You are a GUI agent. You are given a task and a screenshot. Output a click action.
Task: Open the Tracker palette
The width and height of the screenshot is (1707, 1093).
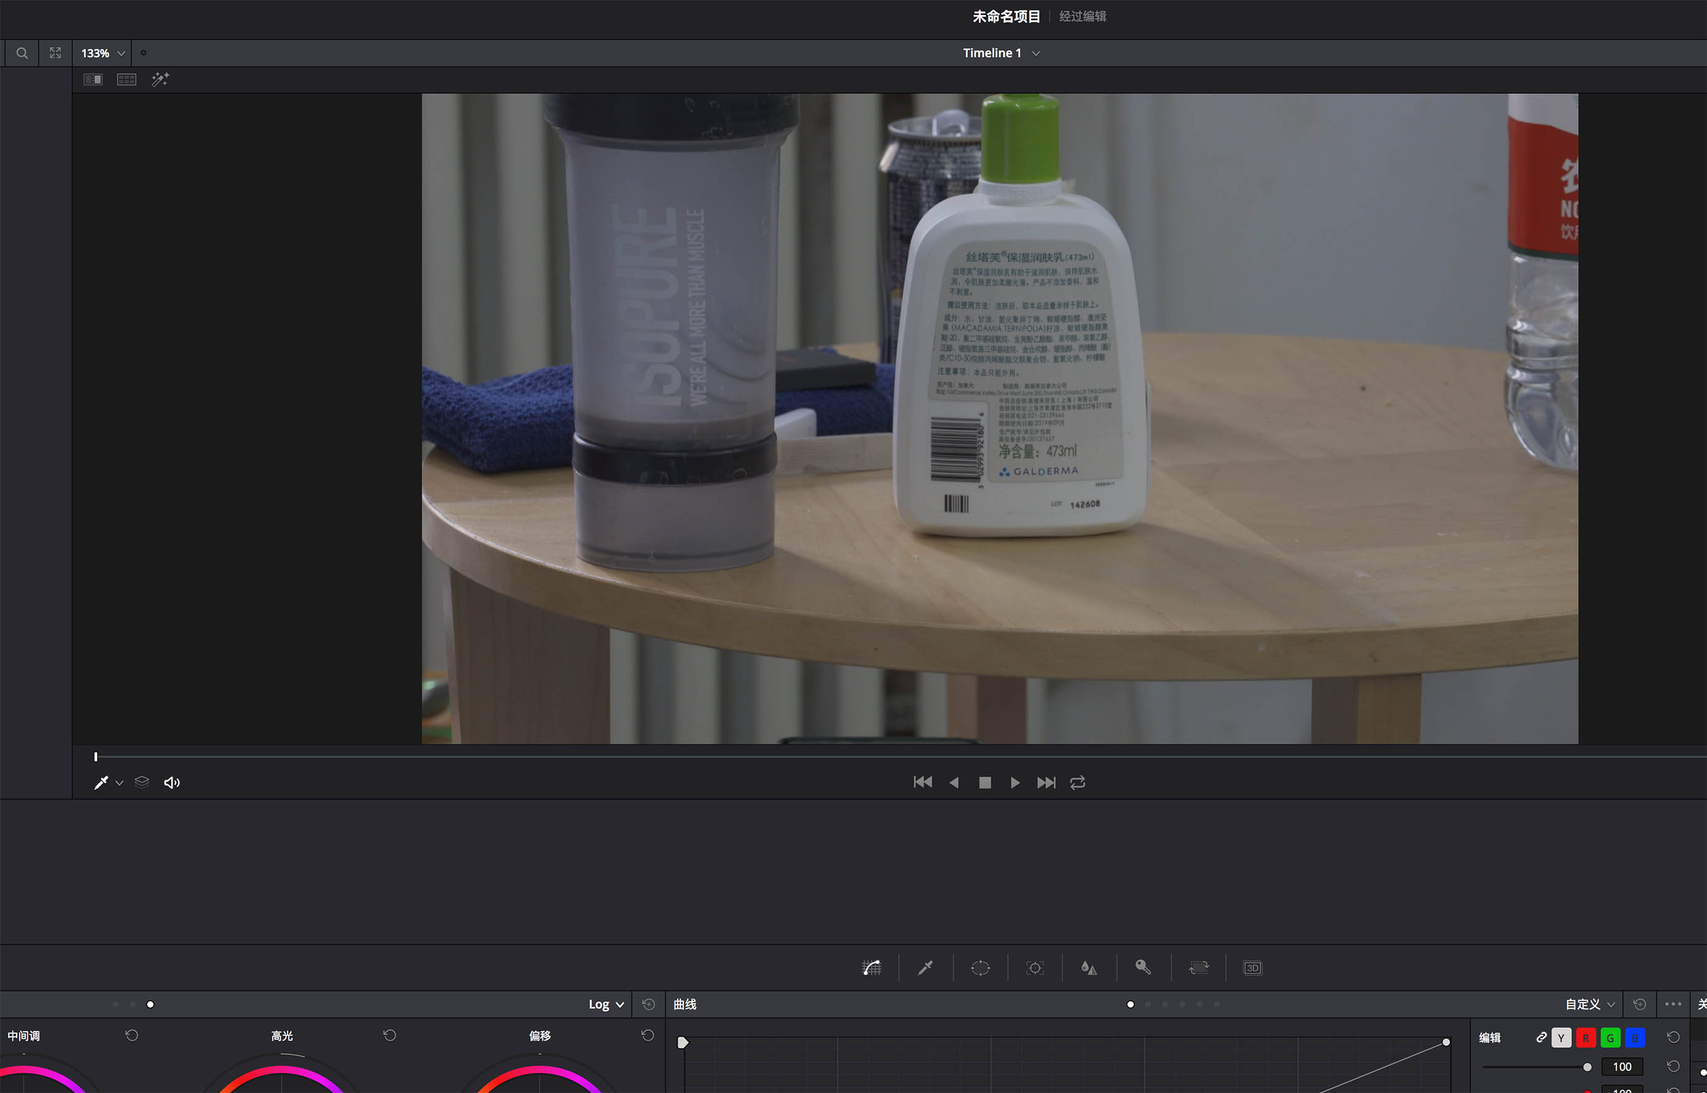(x=1035, y=967)
